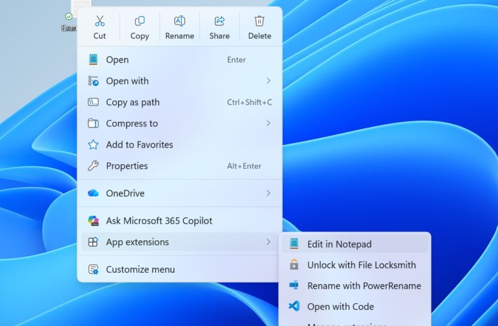Screen dimensions: 498x326
Task: Click the Cut scissors icon
Action: coord(100,21)
